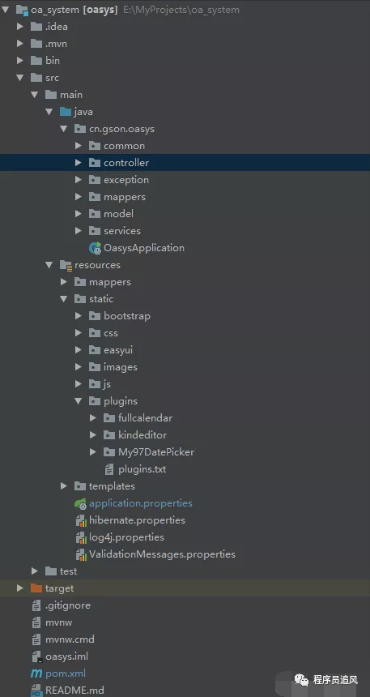Image resolution: width=370 pixels, height=697 pixels.
Task: Click the hibernate.properties file icon
Action: click(81, 520)
